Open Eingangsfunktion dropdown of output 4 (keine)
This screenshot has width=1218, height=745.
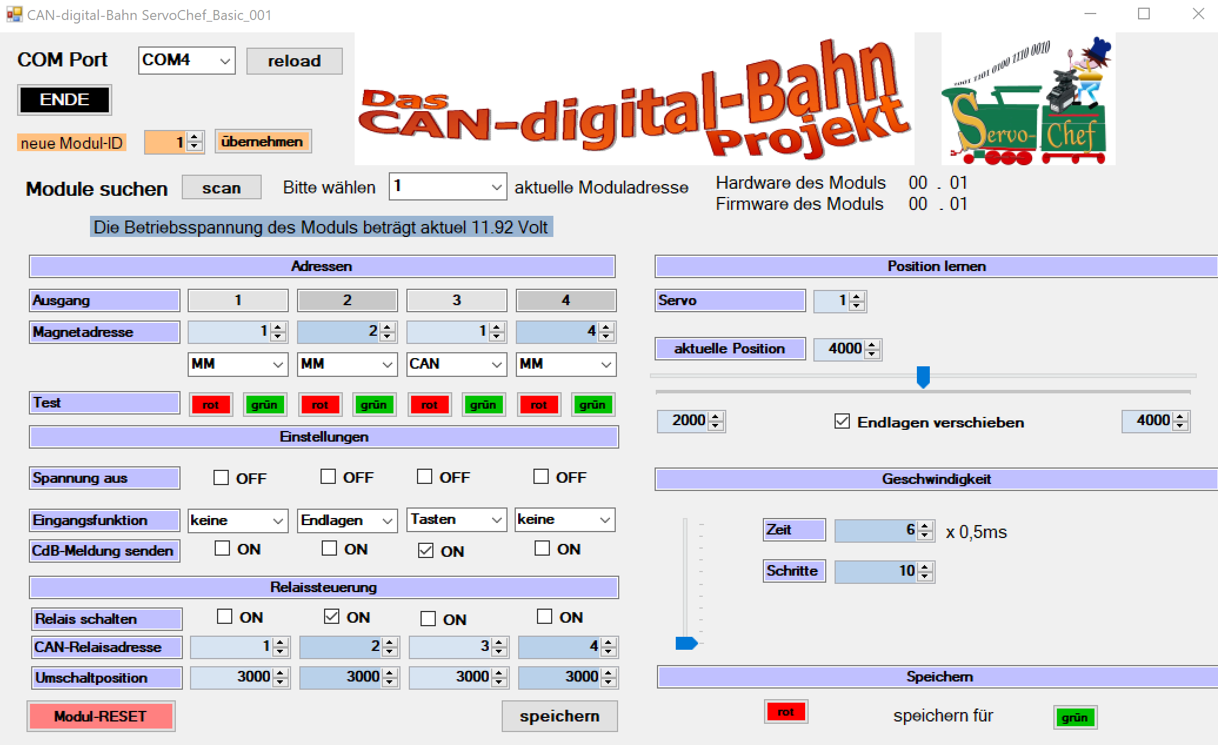[565, 519]
